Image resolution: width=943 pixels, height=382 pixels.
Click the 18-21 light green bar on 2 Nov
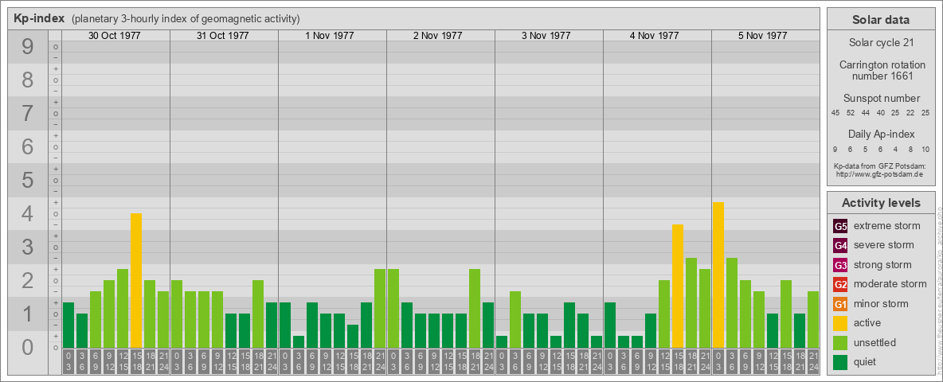(x=475, y=308)
